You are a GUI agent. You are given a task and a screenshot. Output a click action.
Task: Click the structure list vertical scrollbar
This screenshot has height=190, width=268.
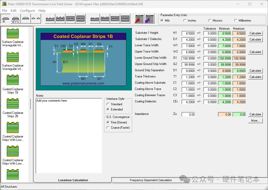(30, 104)
